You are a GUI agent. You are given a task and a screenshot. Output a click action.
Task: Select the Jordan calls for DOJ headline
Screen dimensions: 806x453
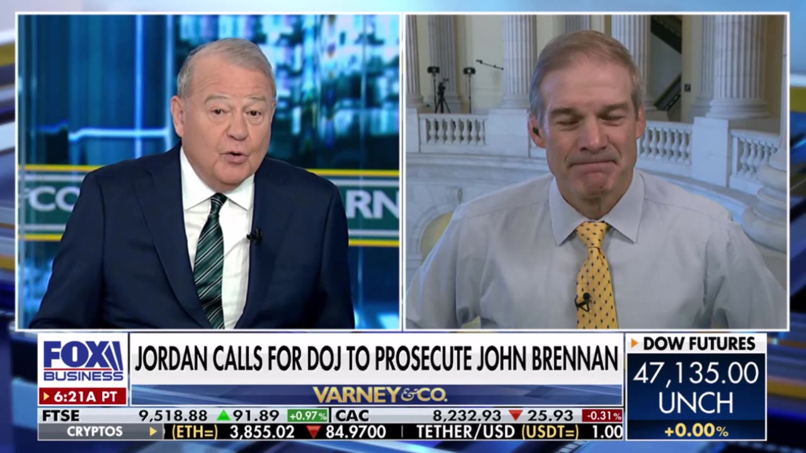377,359
